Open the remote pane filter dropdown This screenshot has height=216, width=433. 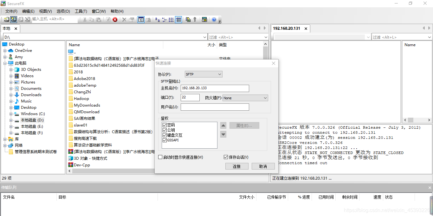(x=430, y=37)
